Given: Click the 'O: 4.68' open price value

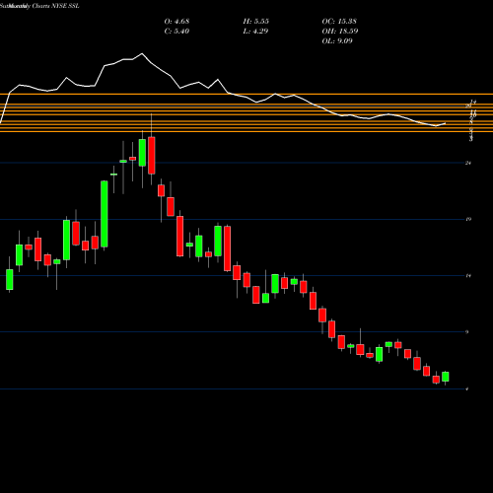Looking at the screenshot, I should (x=176, y=22).
